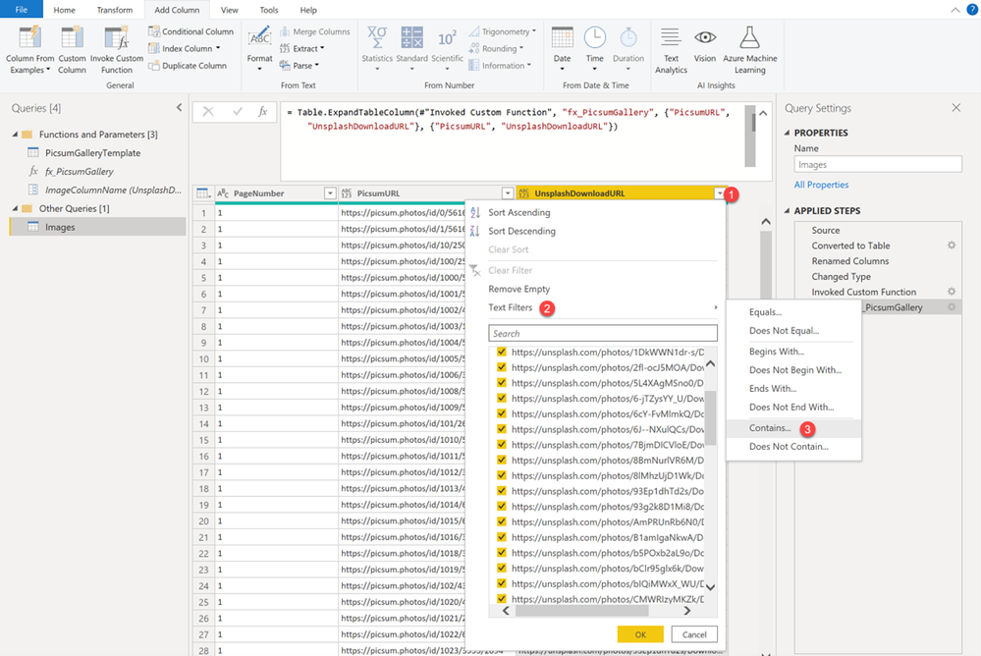Select Sort Ascending
The image size is (981, 656).
(518, 213)
